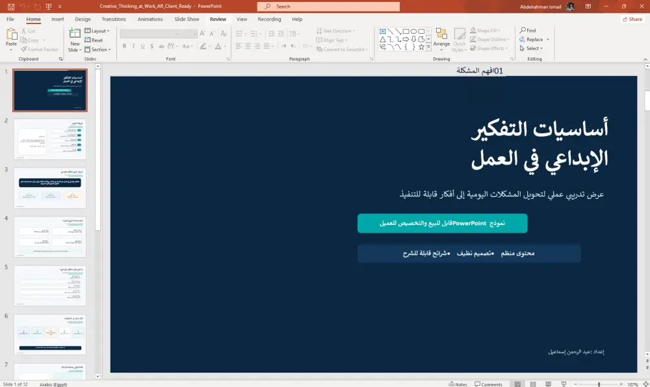Click Ribbon Display Options icon

[588, 7]
